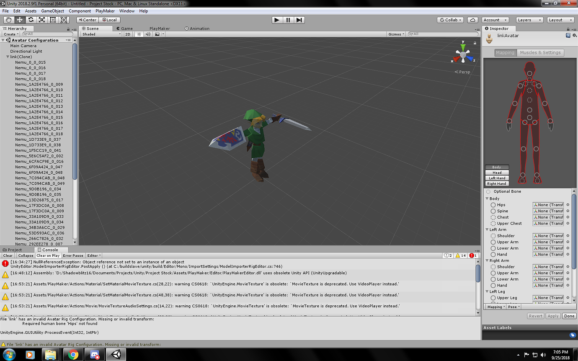Click the Apply button in the Inspector
Viewport: 578px width, 361px height.
click(x=553, y=316)
